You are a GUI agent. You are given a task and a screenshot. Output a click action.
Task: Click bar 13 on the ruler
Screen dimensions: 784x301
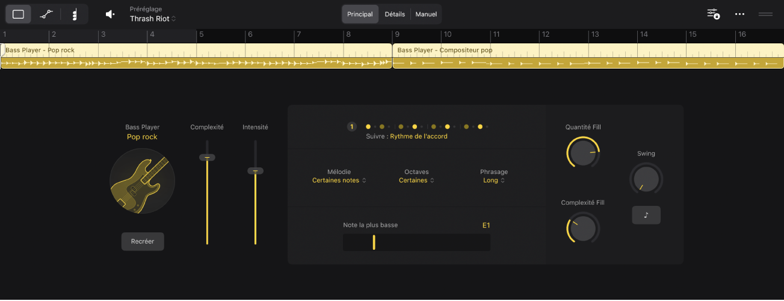pyautogui.click(x=594, y=35)
